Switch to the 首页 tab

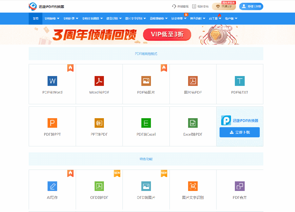(x=35, y=19)
